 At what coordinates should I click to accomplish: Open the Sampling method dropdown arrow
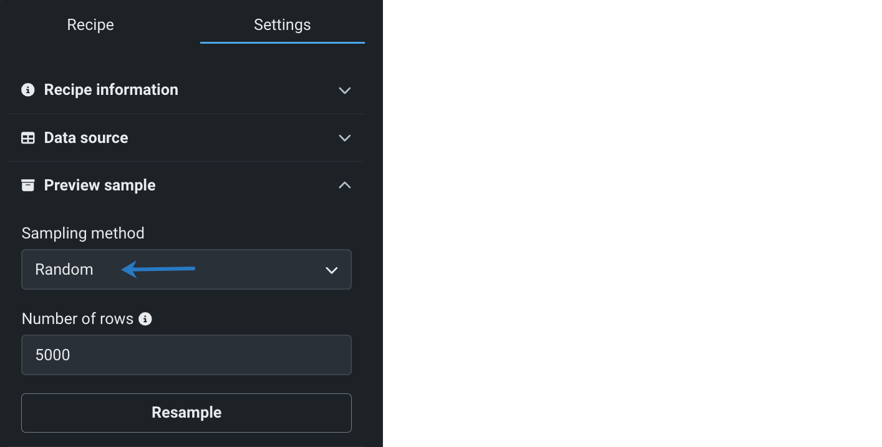[332, 270]
